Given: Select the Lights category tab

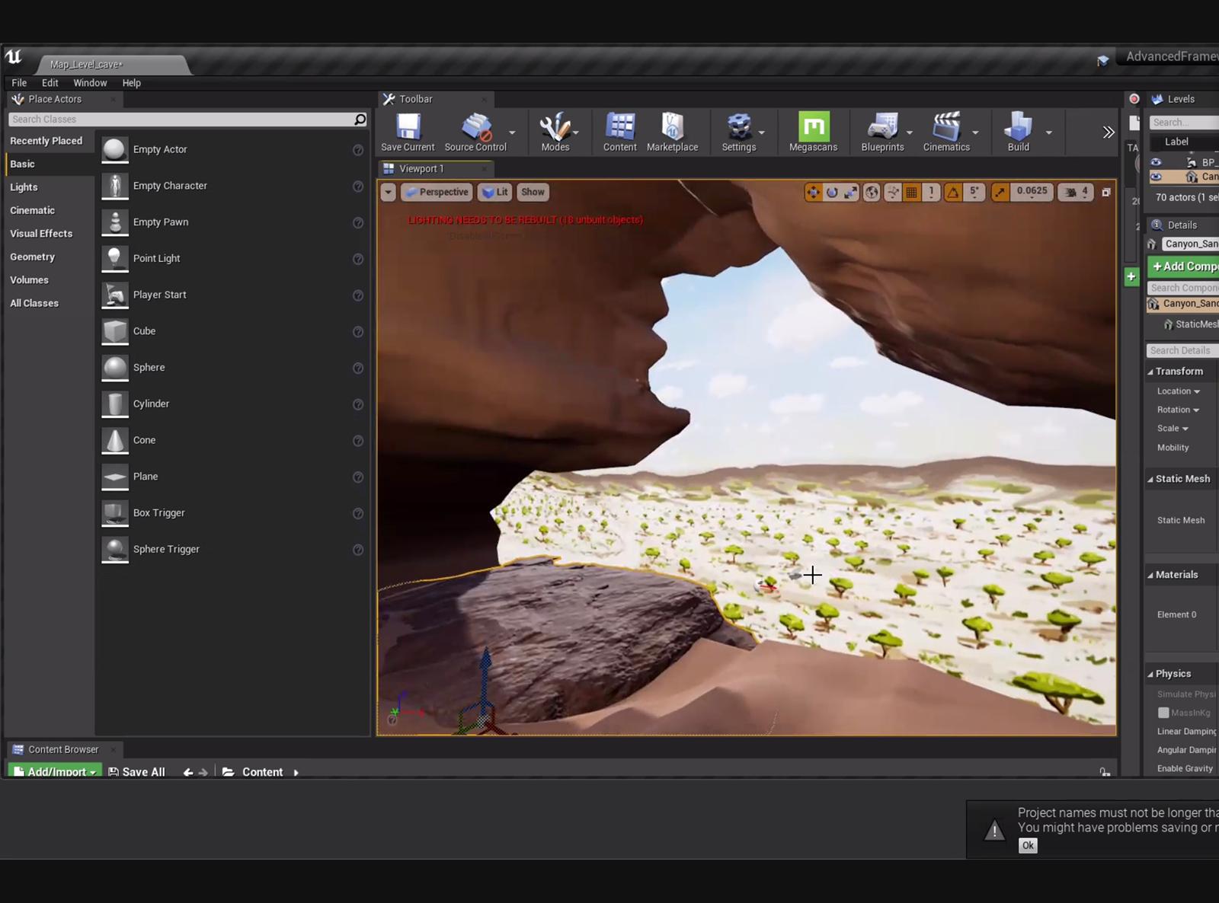Looking at the screenshot, I should coord(24,187).
